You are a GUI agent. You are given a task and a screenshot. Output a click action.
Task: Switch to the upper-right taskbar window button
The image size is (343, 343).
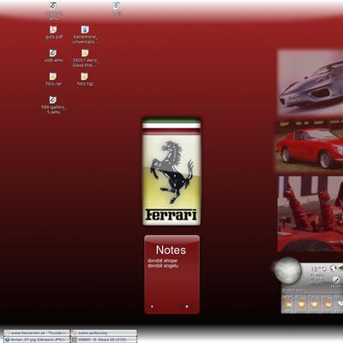[104, 333]
